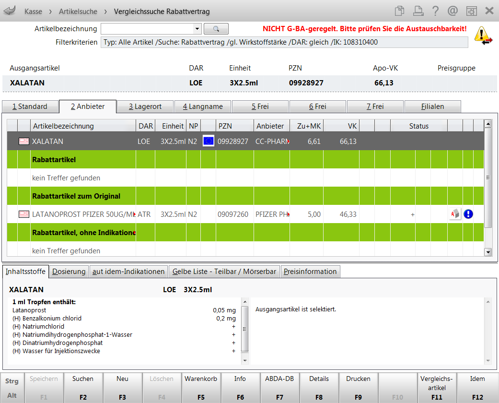
Task: Click the results table scrollbar thumb
Action: (x=488, y=178)
